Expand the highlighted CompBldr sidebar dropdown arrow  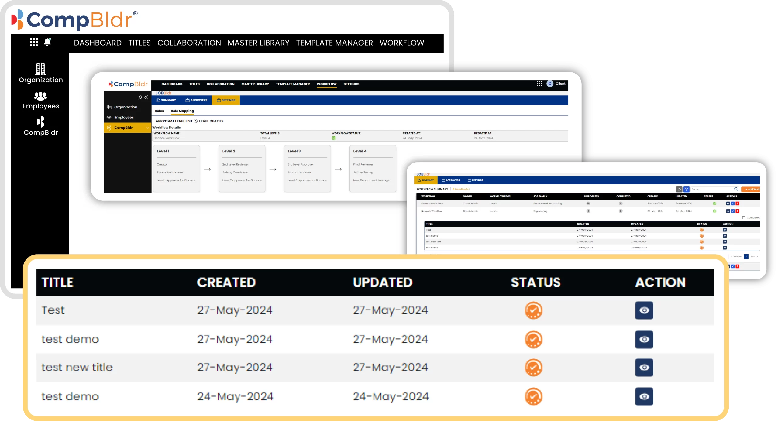[148, 128]
